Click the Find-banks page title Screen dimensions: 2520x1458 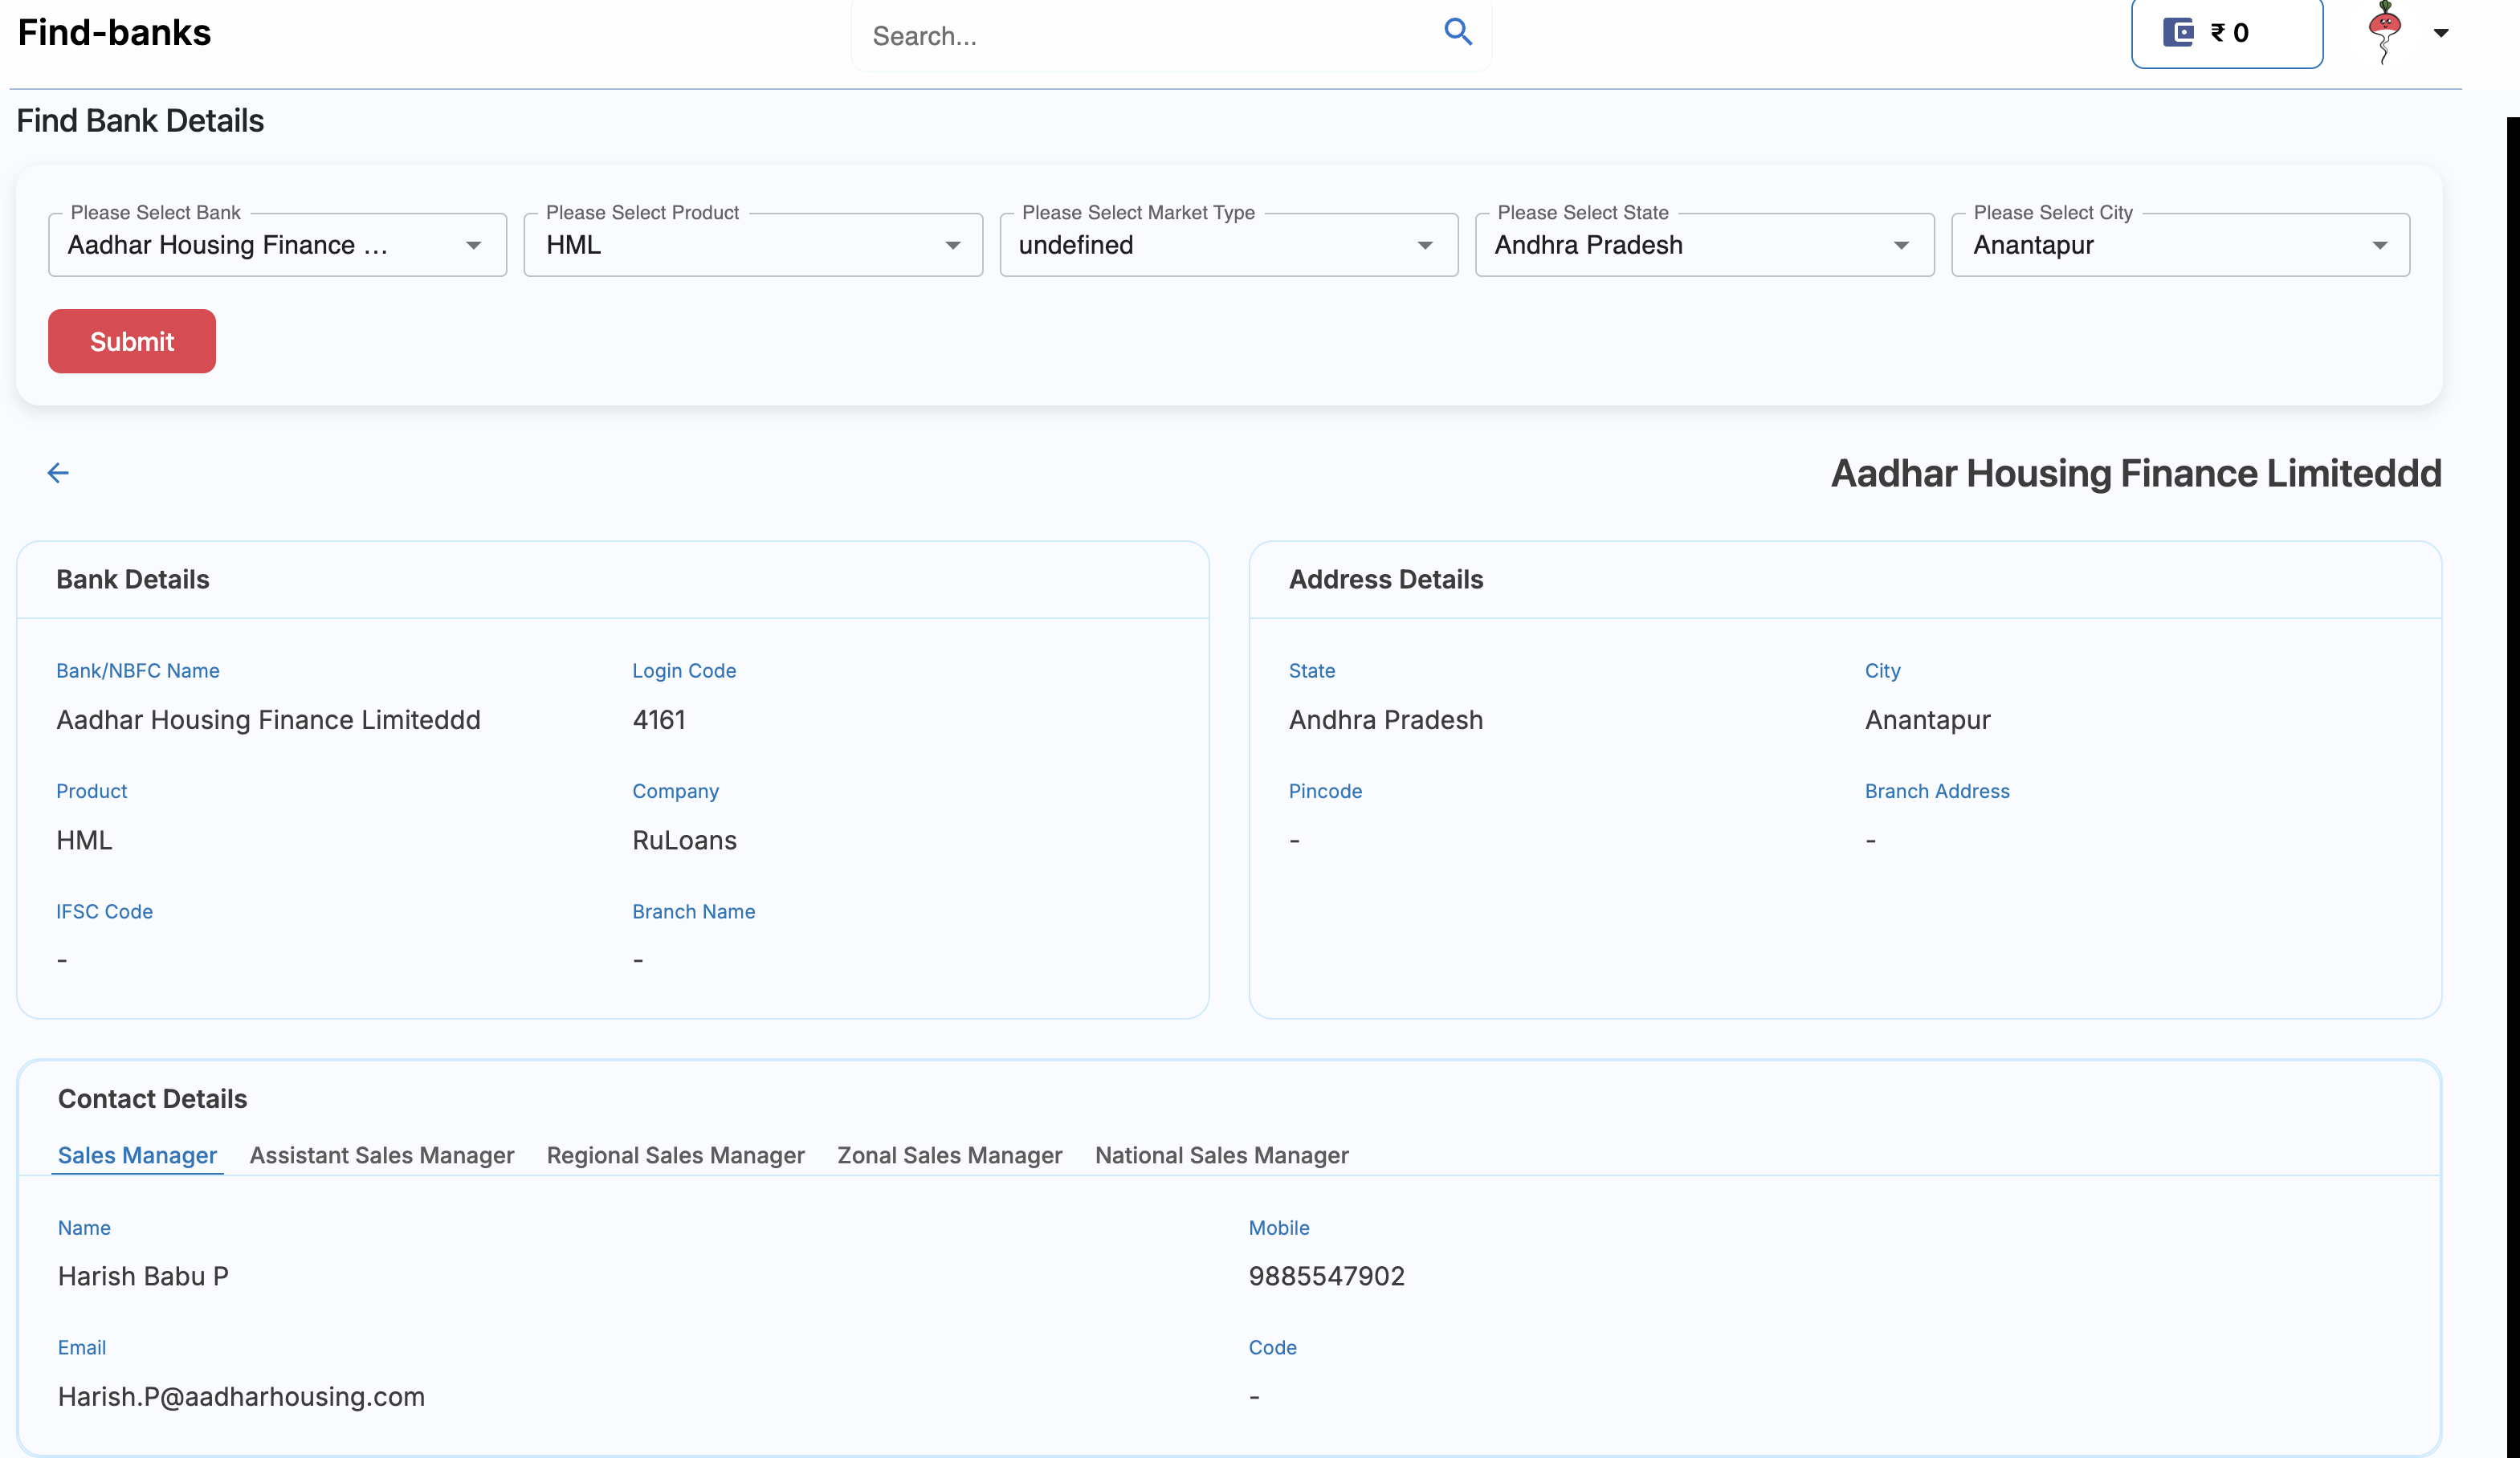point(114,33)
